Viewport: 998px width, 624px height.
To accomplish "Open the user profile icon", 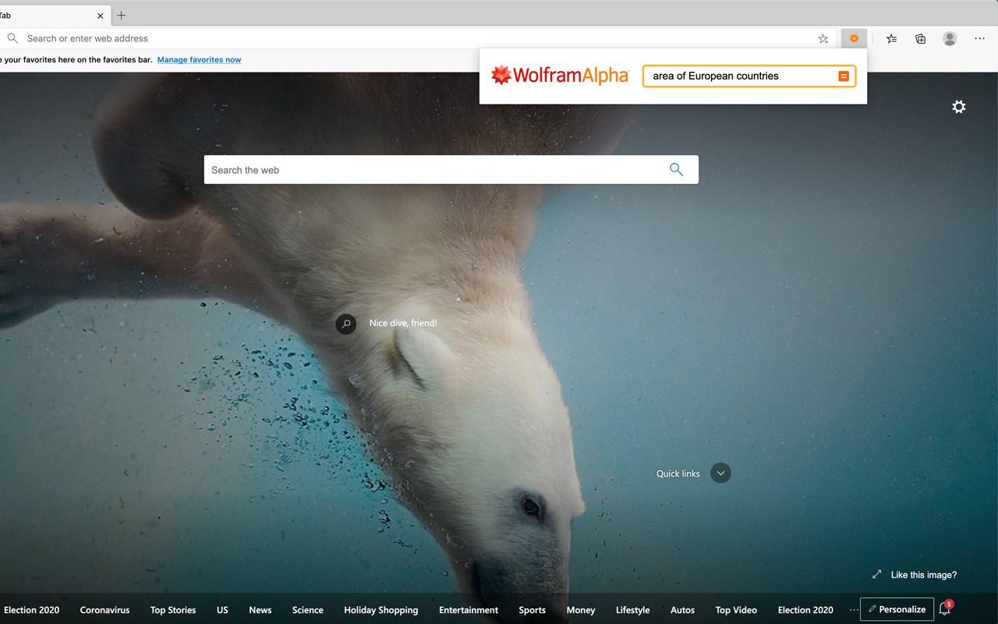I will pyautogui.click(x=950, y=38).
